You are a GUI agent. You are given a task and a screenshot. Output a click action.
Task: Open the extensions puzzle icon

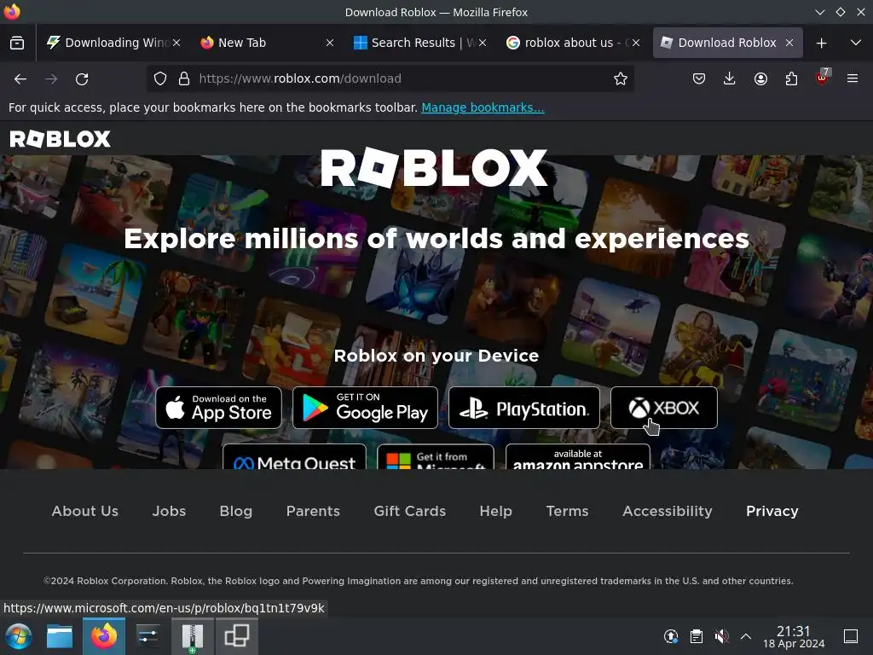[791, 78]
